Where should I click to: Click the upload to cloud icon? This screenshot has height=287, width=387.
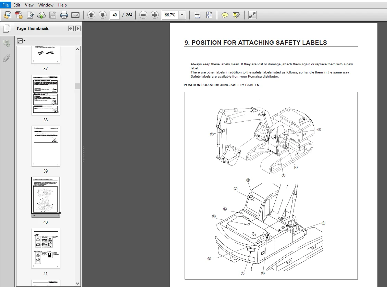(x=41, y=15)
